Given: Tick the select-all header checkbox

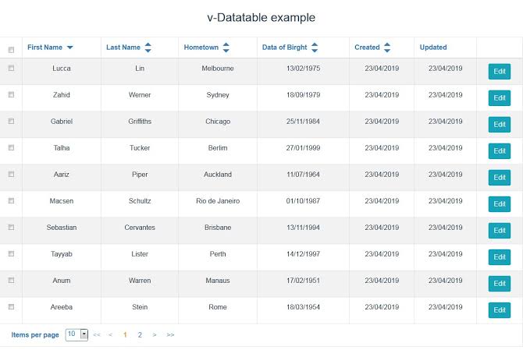Looking at the screenshot, I should tap(11, 50).
